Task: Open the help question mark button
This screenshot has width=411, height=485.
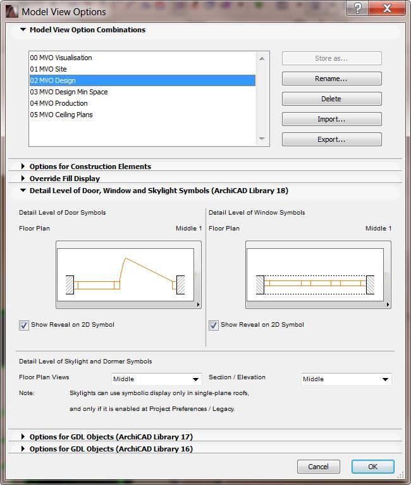Action: tap(357, 8)
